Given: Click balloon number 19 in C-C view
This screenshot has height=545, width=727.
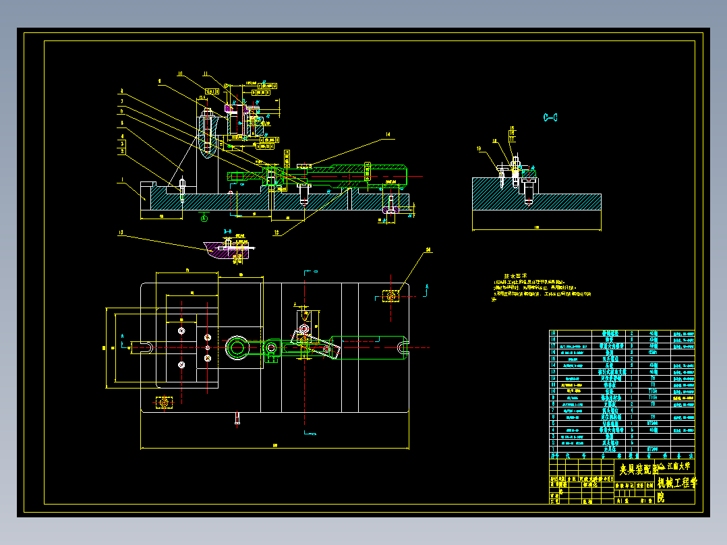Looking at the screenshot, I should [x=479, y=149].
